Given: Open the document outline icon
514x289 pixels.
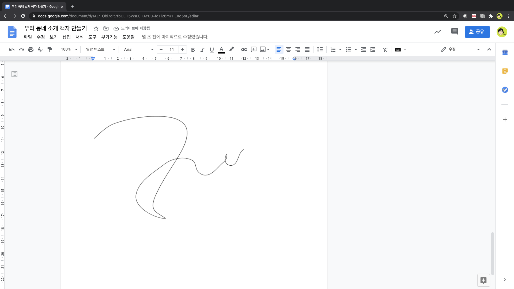Looking at the screenshot, I should [x=14, y=74].
